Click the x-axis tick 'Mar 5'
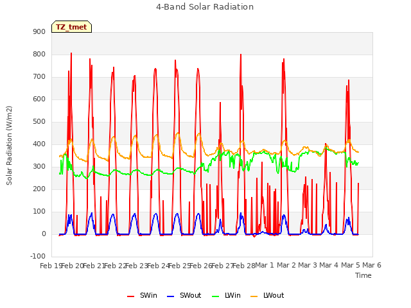 [350, 265]
